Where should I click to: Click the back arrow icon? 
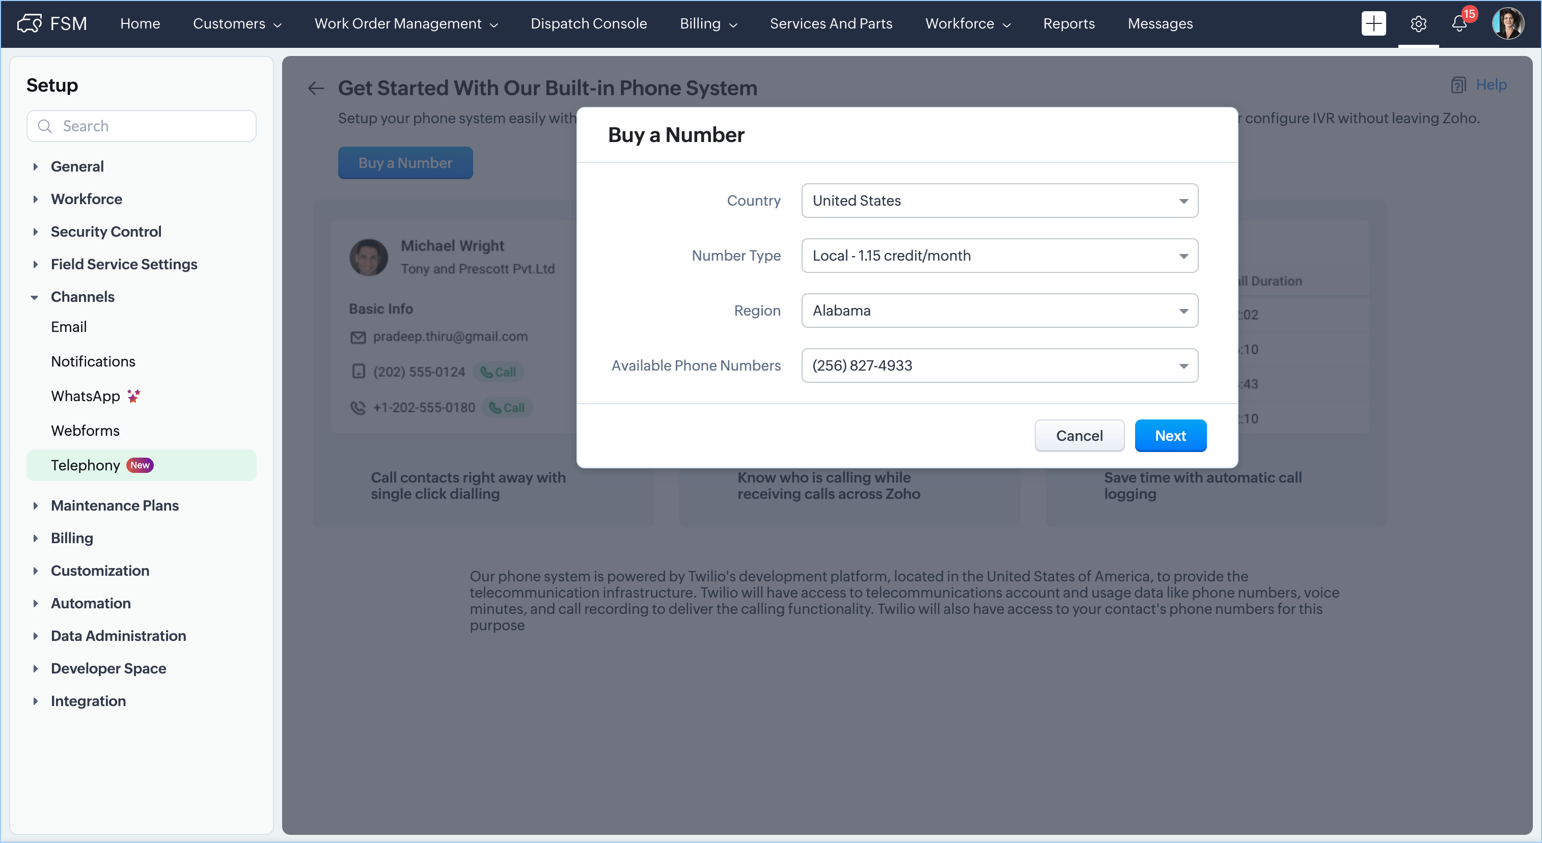pyautogui.click(x=315, y=89)
